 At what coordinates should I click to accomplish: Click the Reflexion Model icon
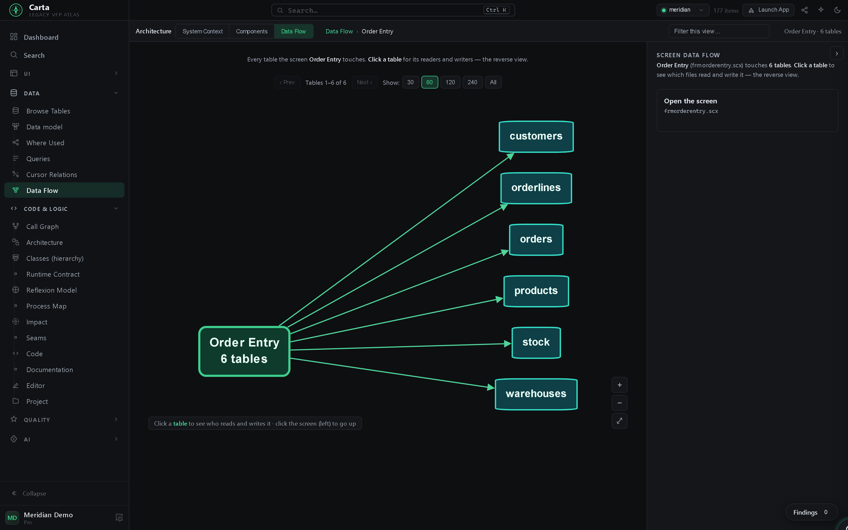coord(15,290)
